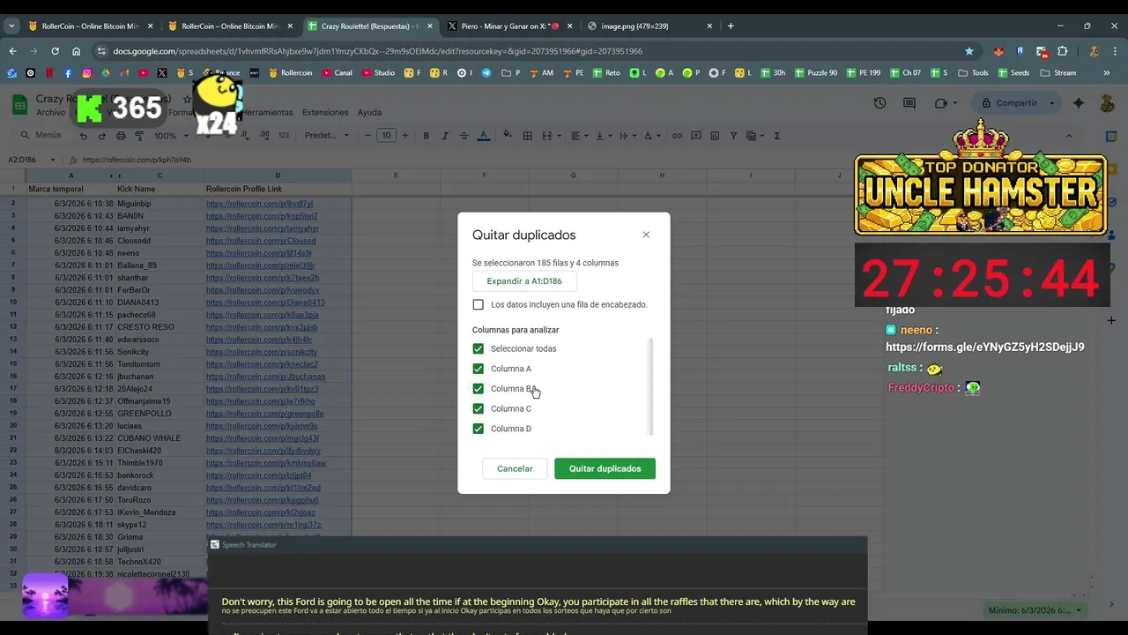This screenshot has width=1128, height=635.
Task: Click the Print icon in Sheets toolbar
Action: pos(121,136)
